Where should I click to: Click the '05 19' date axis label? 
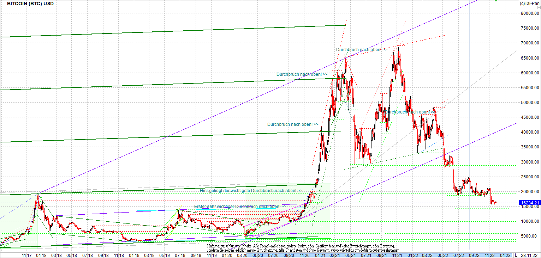[165, 255]
